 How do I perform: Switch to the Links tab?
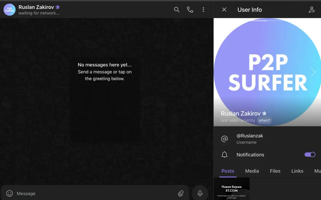pos(297,171)
